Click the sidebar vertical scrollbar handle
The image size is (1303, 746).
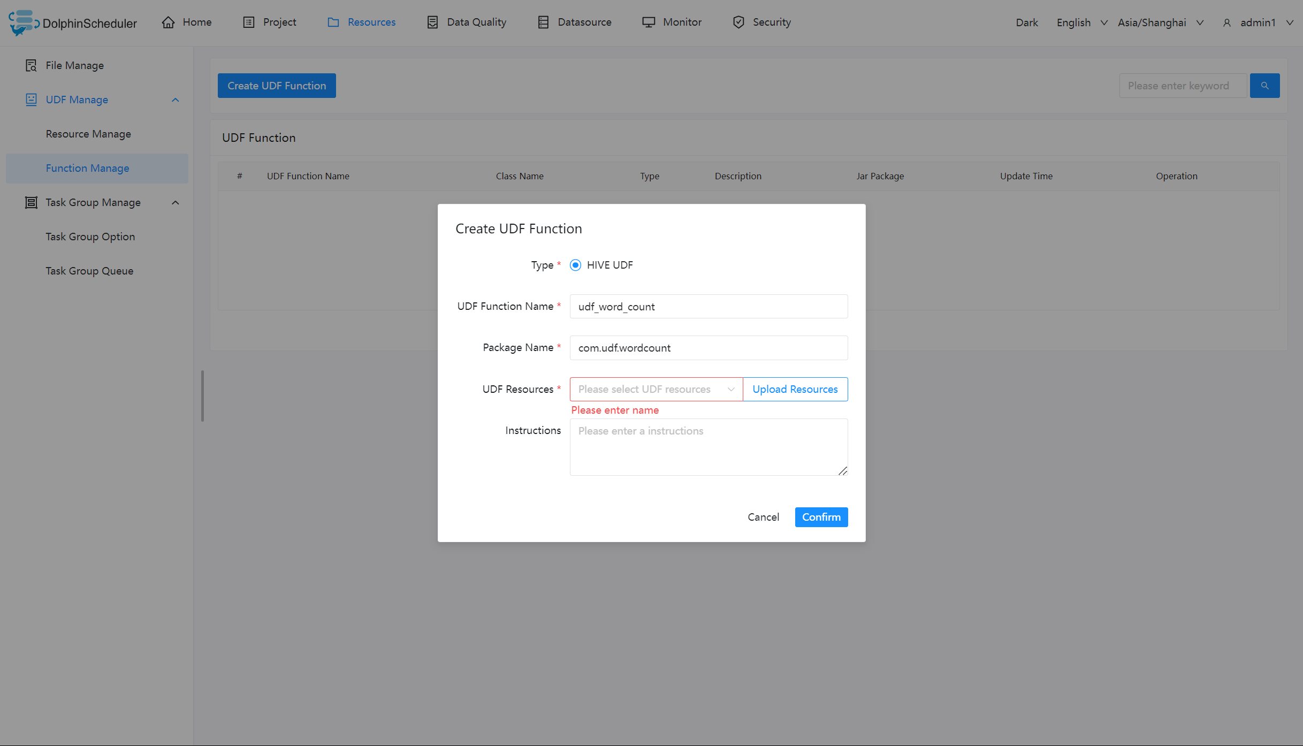pyautogui.click(x=202, y=396)
